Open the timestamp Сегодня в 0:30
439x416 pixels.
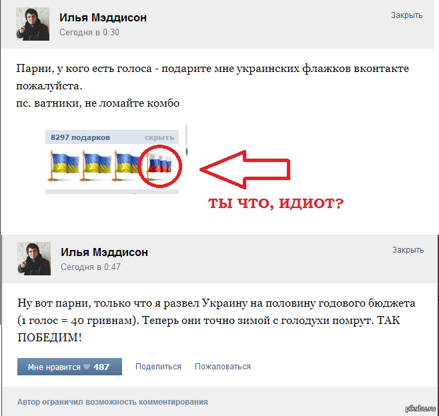[x=89, y=33]
